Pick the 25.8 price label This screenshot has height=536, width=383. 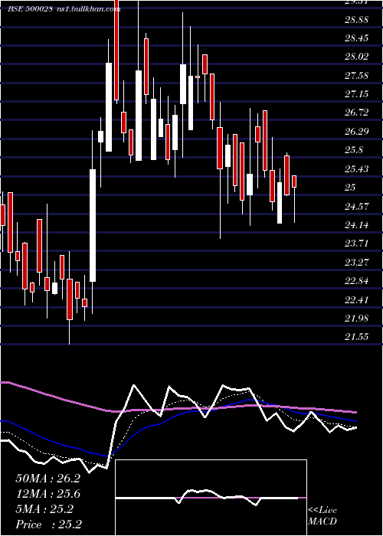pyautogui.click(x=354, y=150)
